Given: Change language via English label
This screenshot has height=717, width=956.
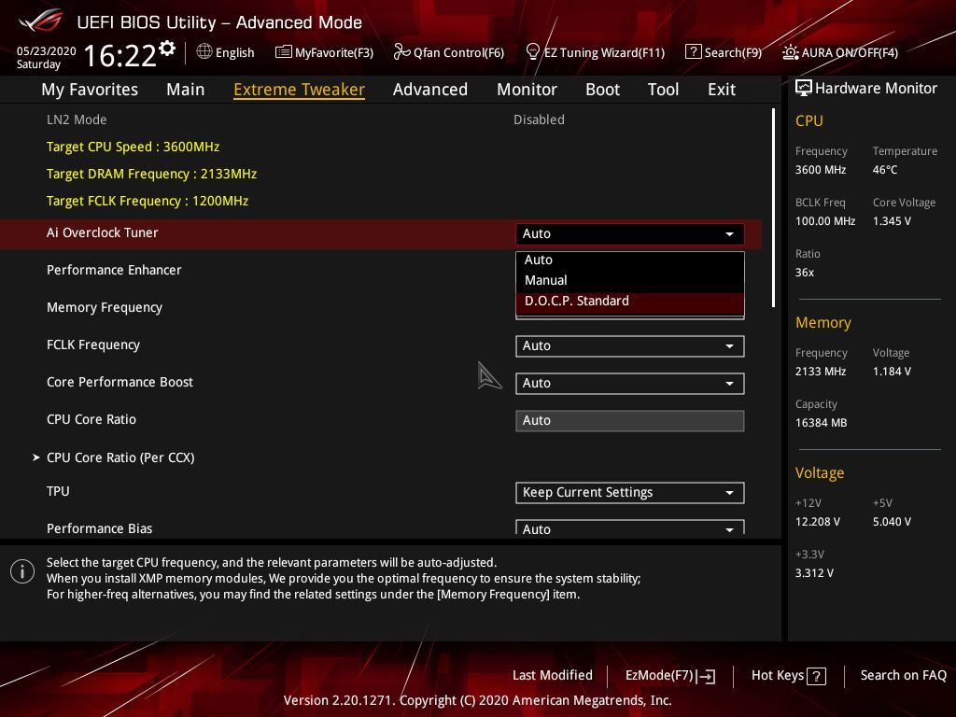Looking at the screenshot, I should (234, 52).
